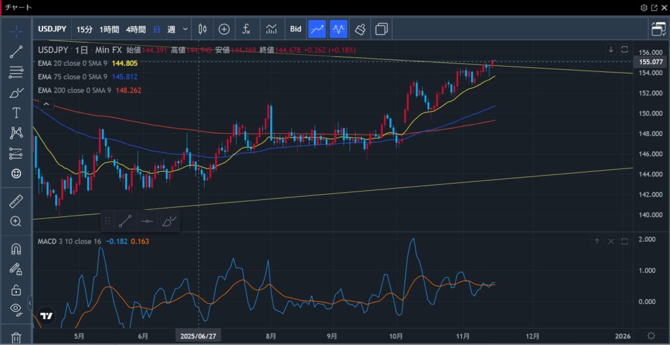Expand the timeframe dropdown chevron
The width and height of the screenshot is (670, 345).
tap(186, 29)
